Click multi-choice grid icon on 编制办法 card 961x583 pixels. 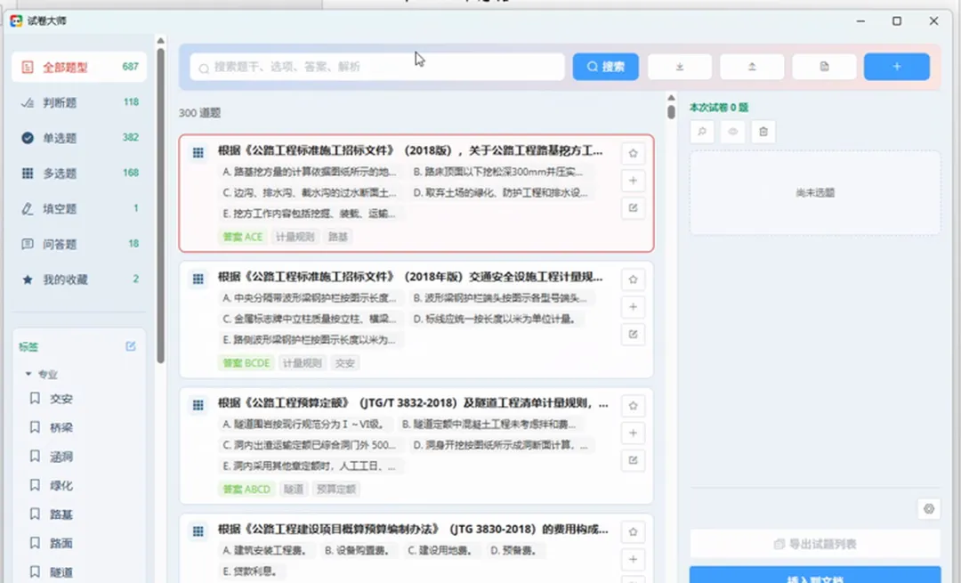point(198,531)
